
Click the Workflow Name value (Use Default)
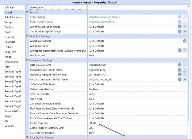[x=96, y=46]
